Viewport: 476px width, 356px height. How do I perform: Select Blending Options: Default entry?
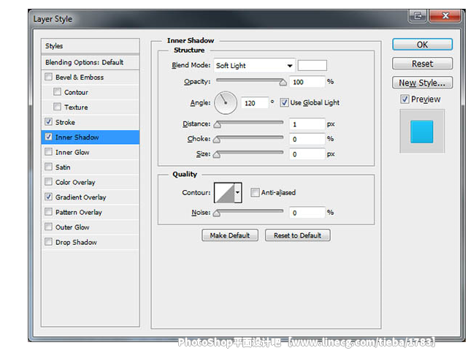point(91,62)
